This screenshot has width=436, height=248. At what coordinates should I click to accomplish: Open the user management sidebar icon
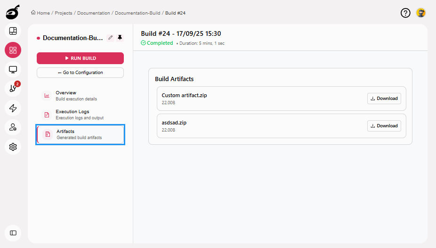(x=13, y=127)
